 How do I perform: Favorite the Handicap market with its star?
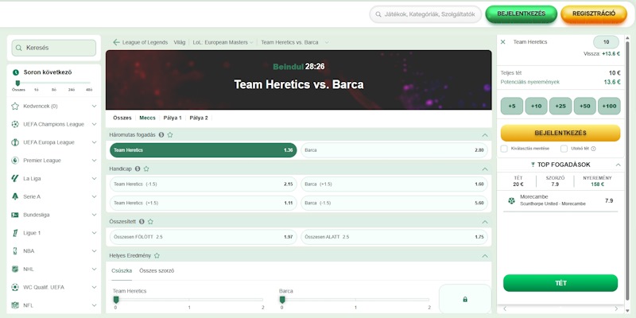point(146,169)
